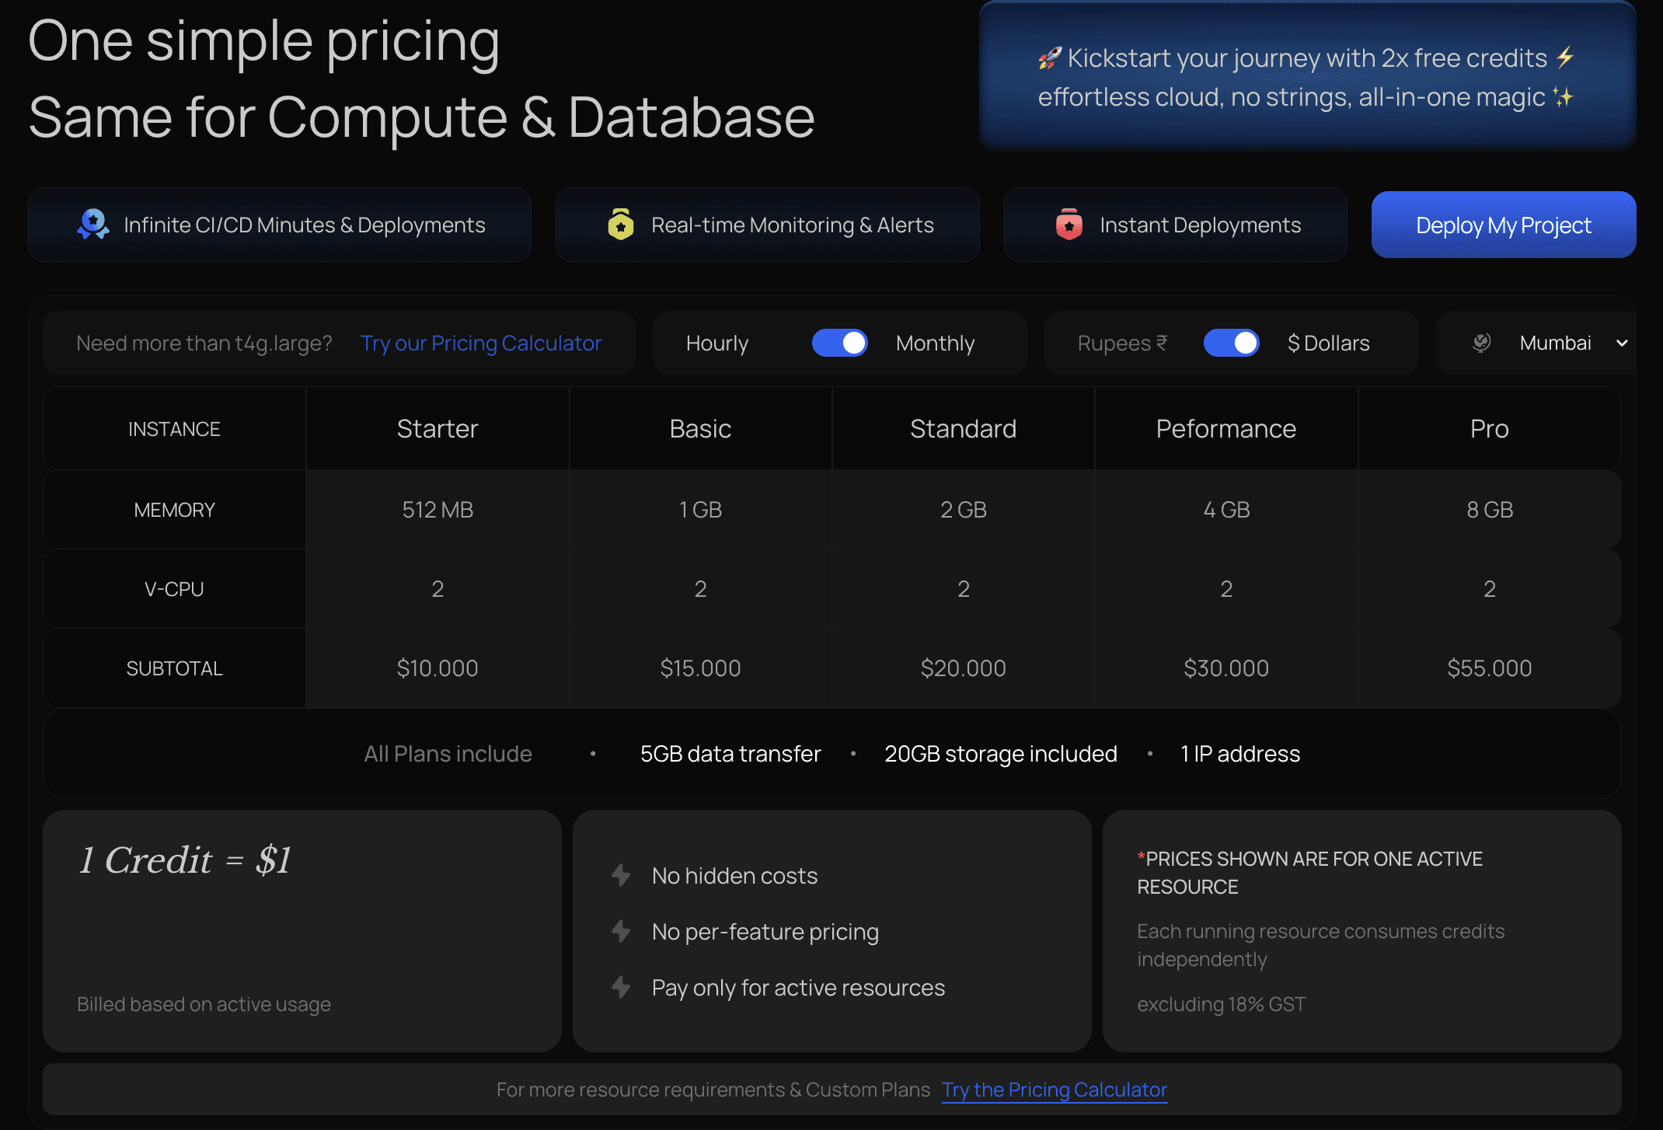Click the globe icon beside Mumbai

(1482, 343)
